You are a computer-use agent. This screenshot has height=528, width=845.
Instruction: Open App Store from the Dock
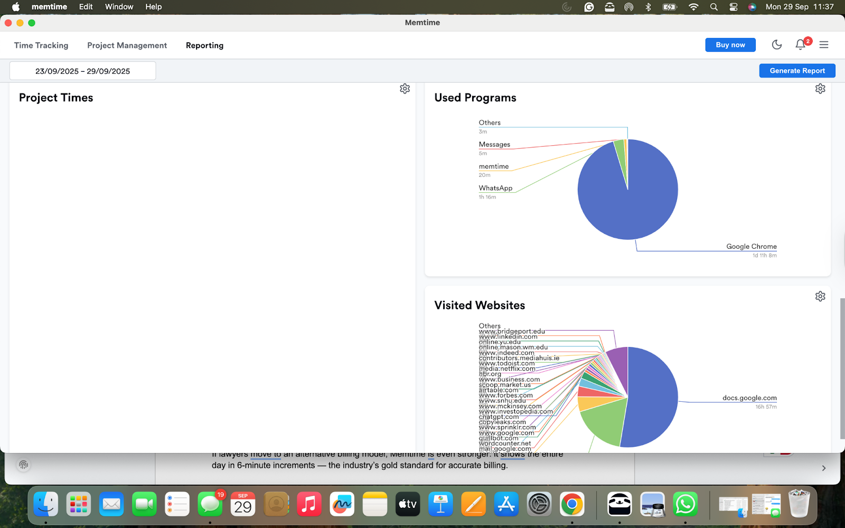506,504
